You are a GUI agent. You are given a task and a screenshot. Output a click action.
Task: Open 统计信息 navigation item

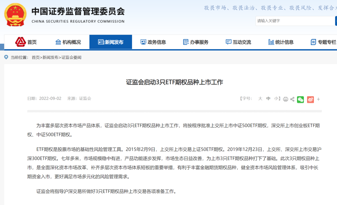(281, 42)
